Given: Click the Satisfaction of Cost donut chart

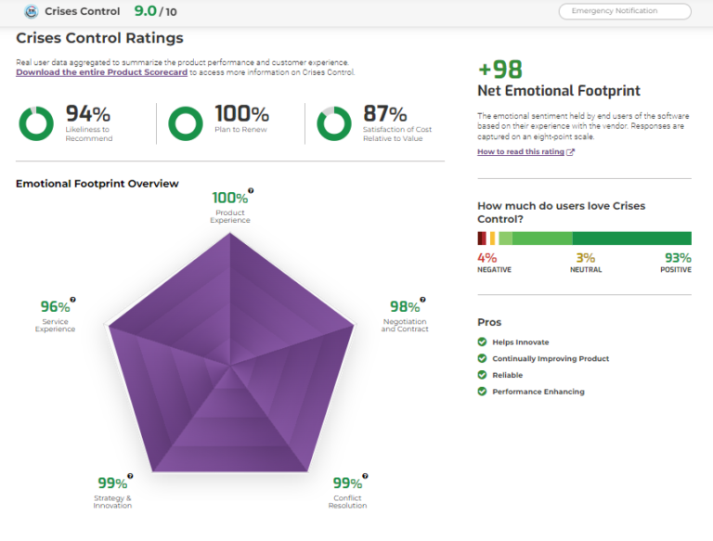Looking at the screenshot, I should [x=333, y=124].
